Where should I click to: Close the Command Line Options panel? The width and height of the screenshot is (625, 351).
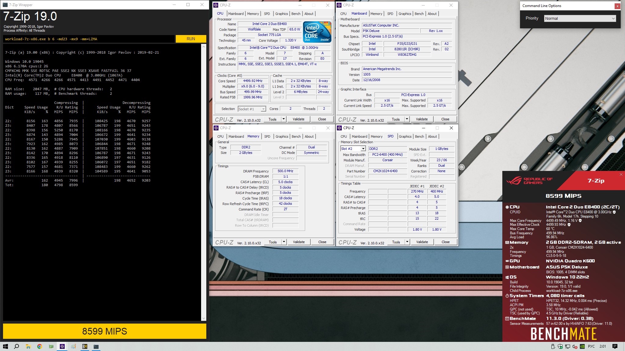coord(617,6)
